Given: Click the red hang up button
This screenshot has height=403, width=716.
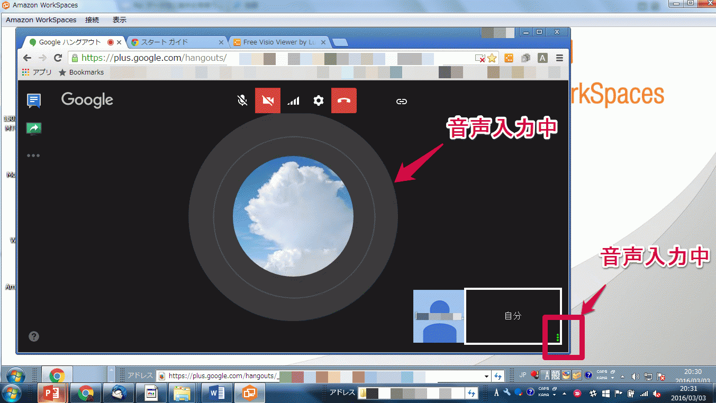Looking at the screenshot, I should point(344,100).
